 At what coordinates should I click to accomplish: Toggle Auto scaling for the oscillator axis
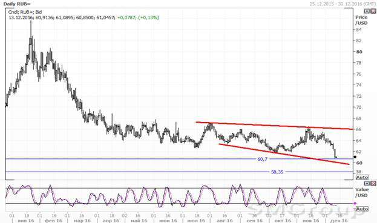362,209
